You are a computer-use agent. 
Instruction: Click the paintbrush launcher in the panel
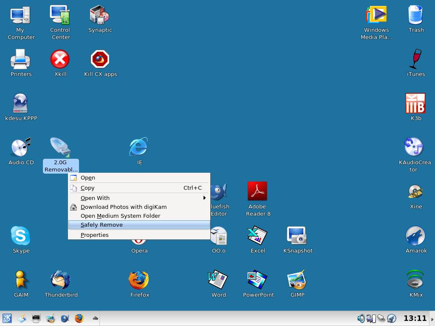(x=51, y=318)
